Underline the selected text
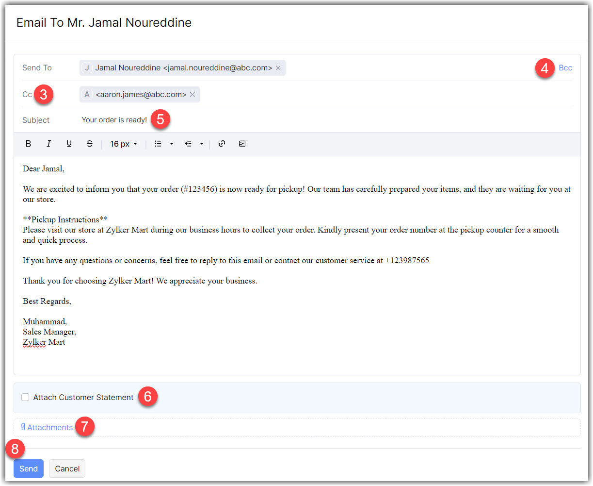This screenshot has width=593, height=486. [x=69, y=144]
